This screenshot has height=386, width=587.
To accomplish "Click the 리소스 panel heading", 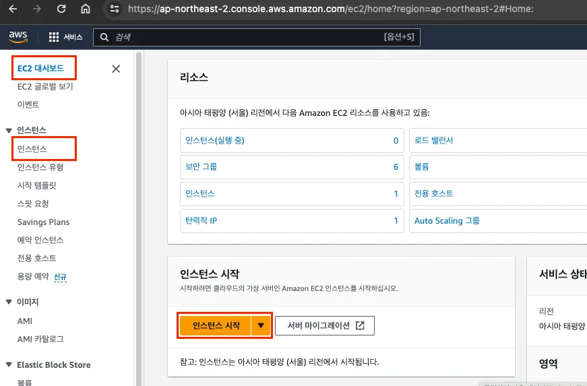I will pyautogui.click(x=194, y=77).
